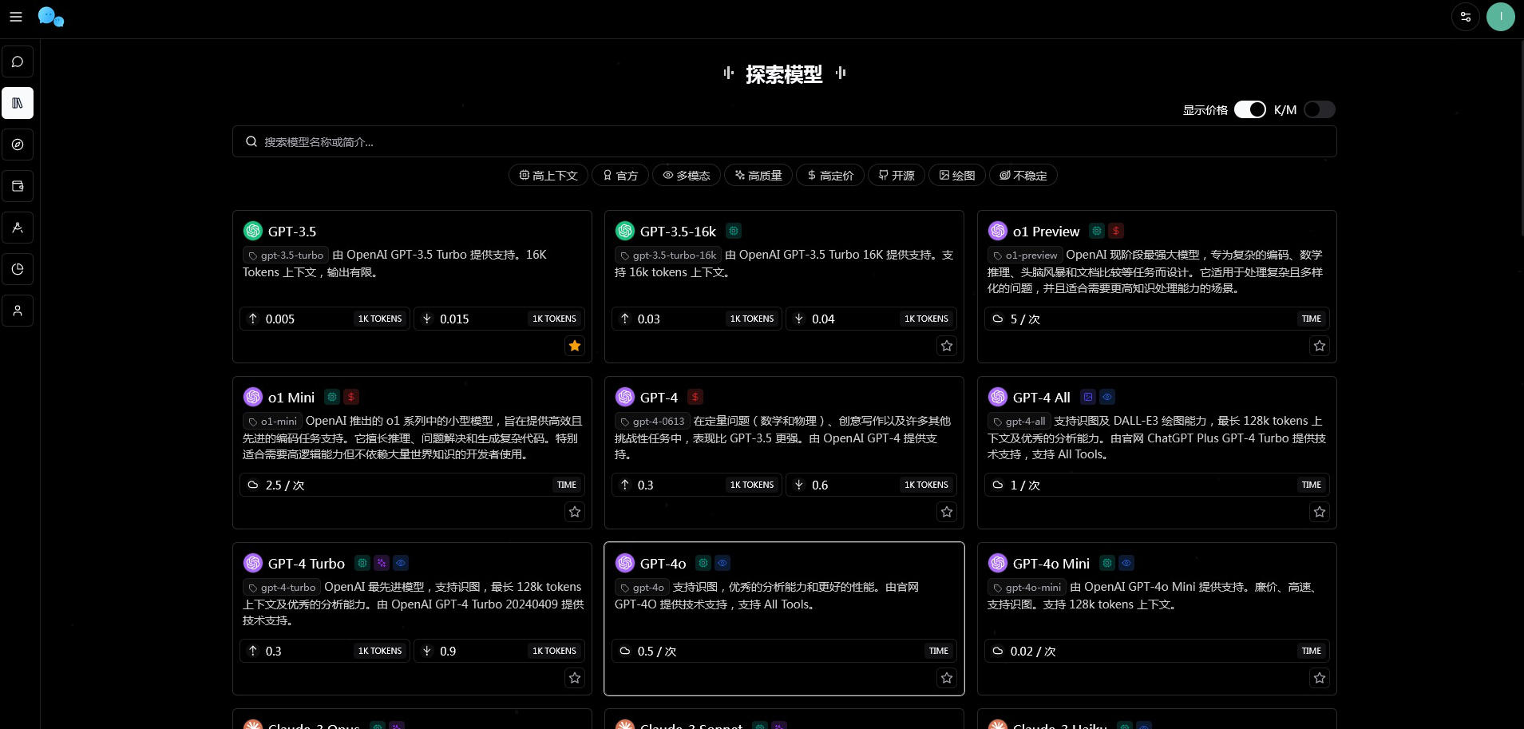Open the hamburger menu at top left
1524x729 pixels.
[16, 17]
